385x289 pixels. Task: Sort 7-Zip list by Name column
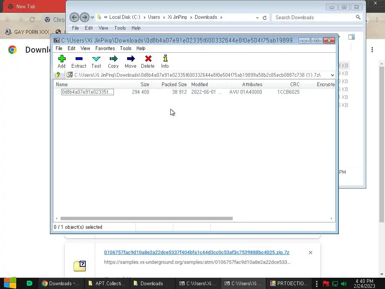(x=84, y=85)
